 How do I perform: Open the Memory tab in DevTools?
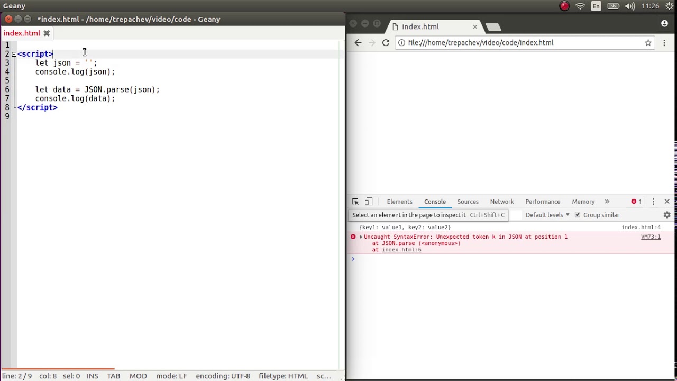(x=583, y=202)
